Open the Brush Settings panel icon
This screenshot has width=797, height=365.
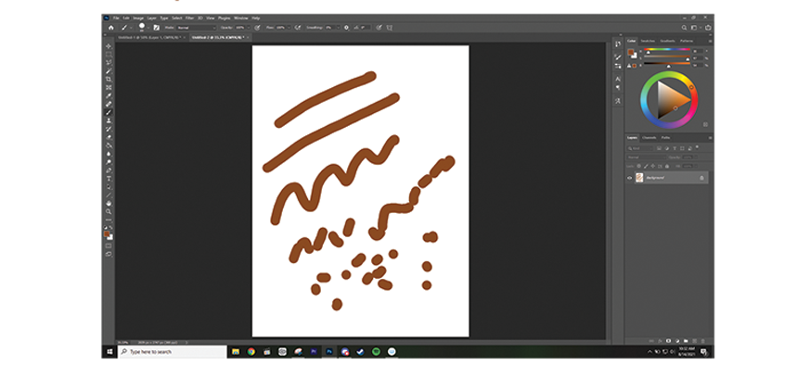point(156,28)
